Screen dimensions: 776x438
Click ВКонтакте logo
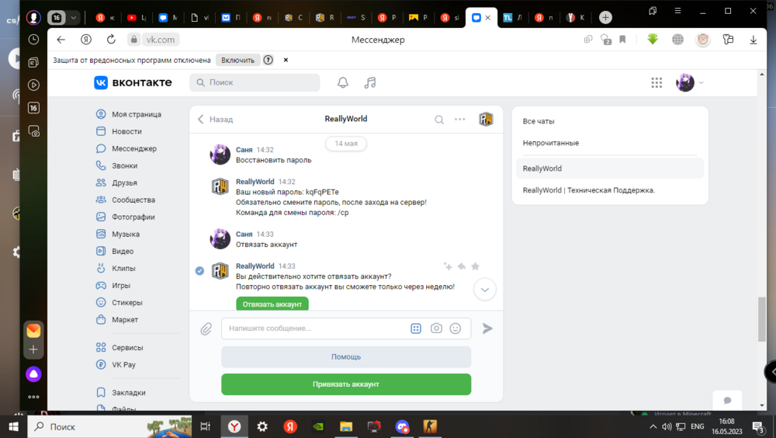click(x=133, y=83)
